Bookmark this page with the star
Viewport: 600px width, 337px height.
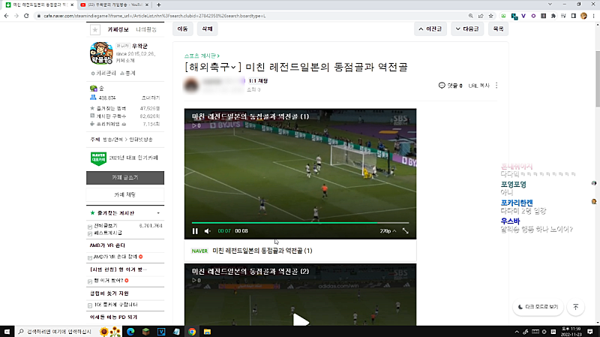click(x=491, y=16)
